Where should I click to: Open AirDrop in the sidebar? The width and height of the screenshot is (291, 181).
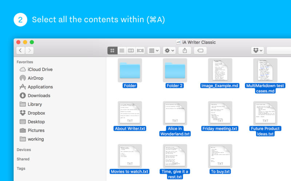pos(31,78)
